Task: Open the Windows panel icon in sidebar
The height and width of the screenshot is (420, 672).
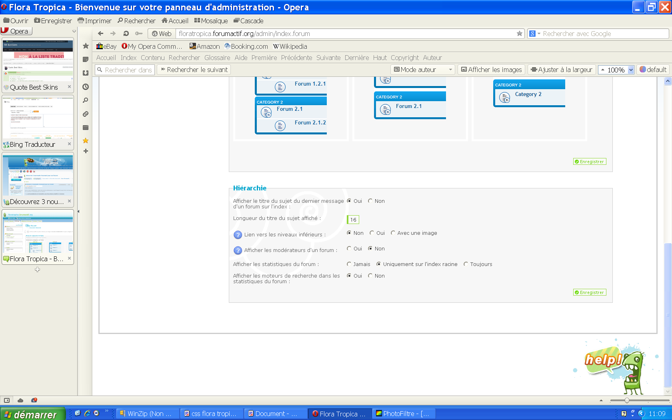Action: click(86, 128)
